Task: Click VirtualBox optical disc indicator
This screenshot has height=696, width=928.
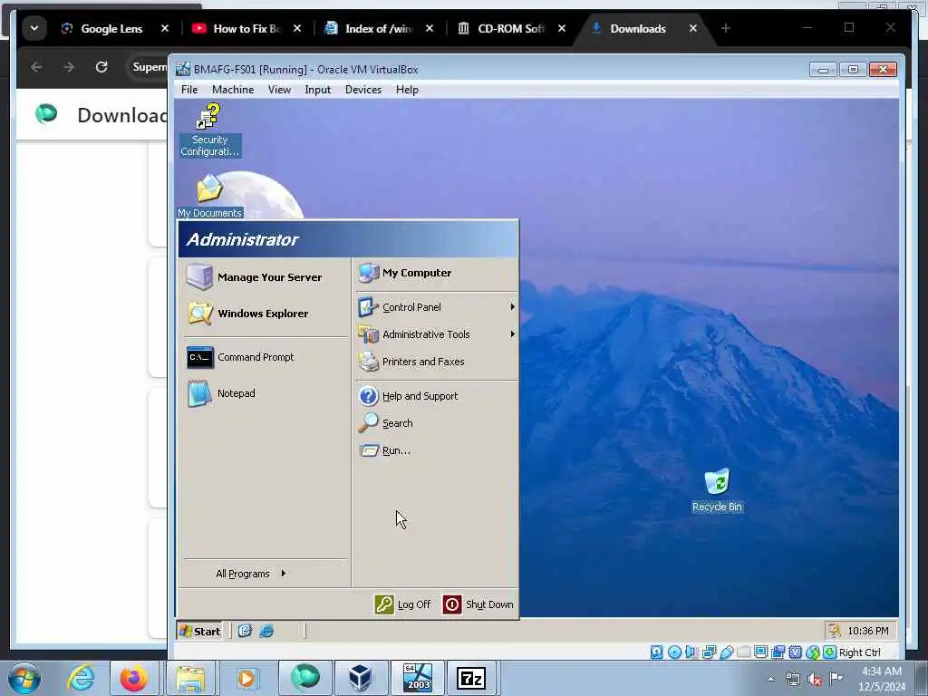Action: (674, 652)
